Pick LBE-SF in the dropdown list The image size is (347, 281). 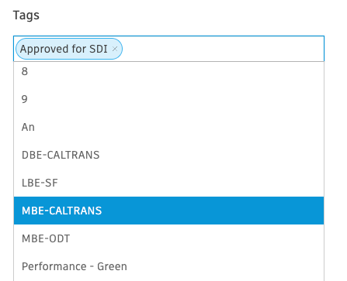pyautogui.click(x=168, y=183)
